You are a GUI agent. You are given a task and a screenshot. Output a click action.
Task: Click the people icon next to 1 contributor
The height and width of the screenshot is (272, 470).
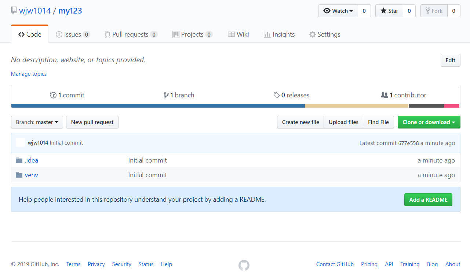385,95
